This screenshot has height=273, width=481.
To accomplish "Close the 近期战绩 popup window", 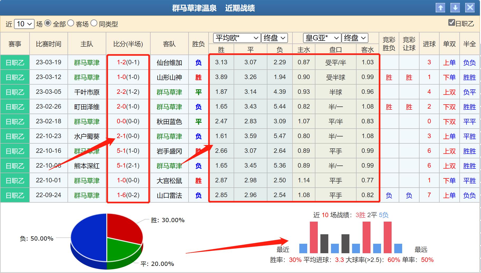I will 470,8.
